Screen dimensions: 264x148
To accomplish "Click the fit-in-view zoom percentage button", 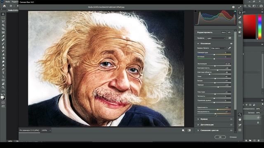I will pos(29,130).
